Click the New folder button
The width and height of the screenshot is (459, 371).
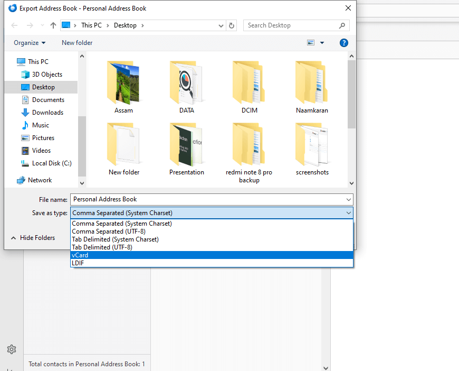coord(77,43)
